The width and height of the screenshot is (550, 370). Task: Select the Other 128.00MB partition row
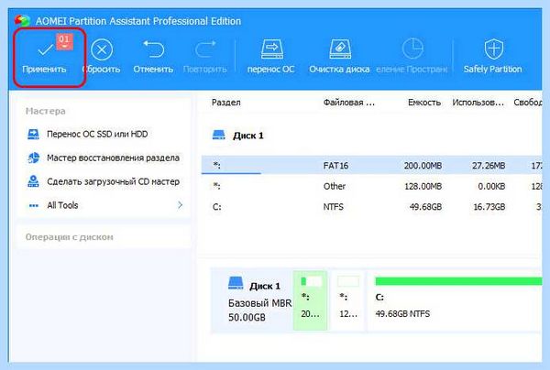click(x=372, y=186)
